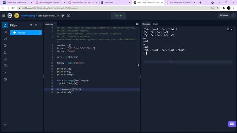Open the help question mark icon
This screenshot has height=133, width=237.
(5, 125)
